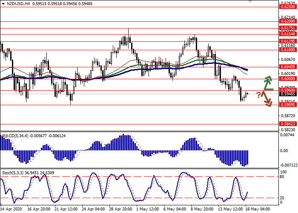Click the MACD(5,34,4) indicator label
The height and width of the screenshot is (213, 298).
tap(15, 135)
